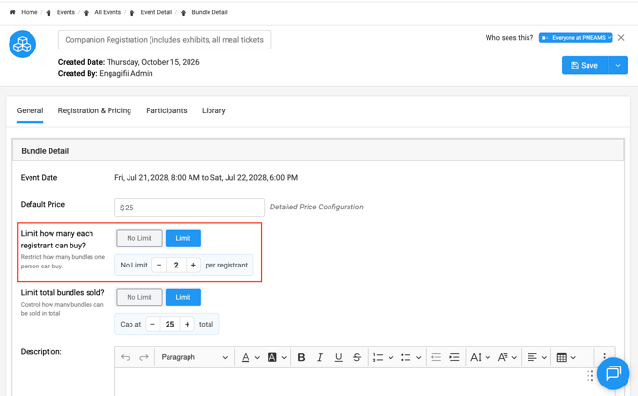The height and width of the screenshot is (396, 638).
Task: Click the Bundle Detail breadcrumb
Action: pos(209,12)
